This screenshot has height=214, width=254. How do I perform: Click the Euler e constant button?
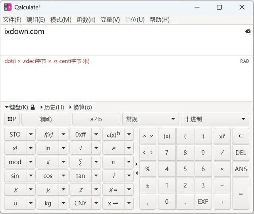click(113, 148)
